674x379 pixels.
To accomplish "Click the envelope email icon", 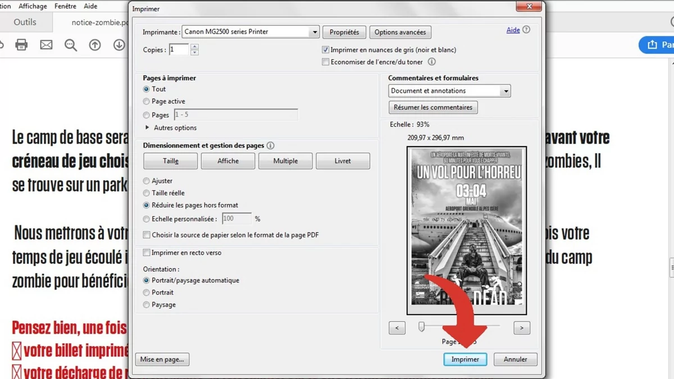I will click(46, 45).
